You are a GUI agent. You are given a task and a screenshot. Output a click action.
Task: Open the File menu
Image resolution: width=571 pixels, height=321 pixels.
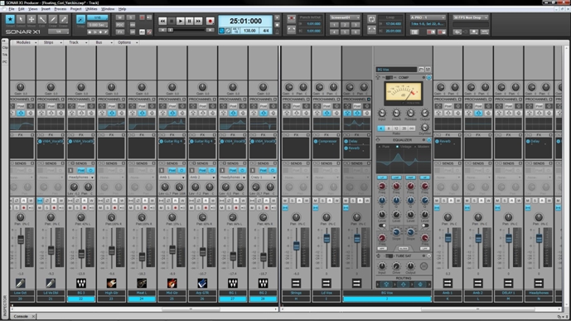12,9
